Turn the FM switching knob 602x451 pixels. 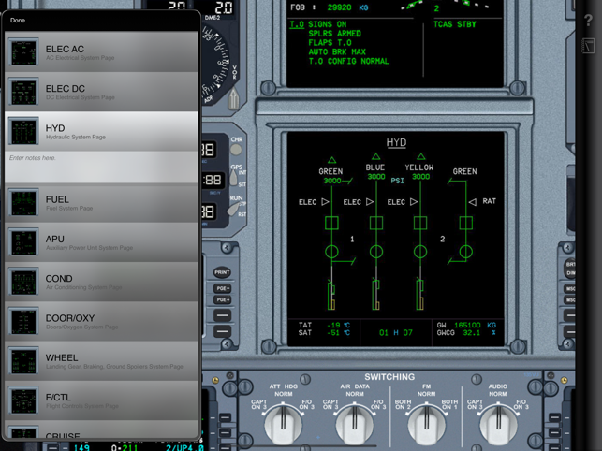(x=426, y=424)
